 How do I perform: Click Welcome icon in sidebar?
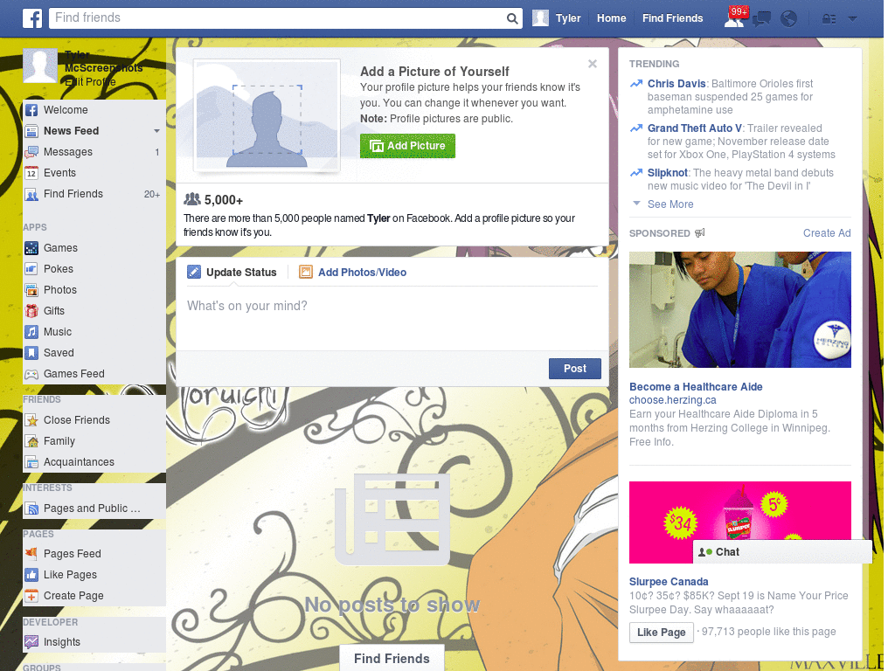31,110
